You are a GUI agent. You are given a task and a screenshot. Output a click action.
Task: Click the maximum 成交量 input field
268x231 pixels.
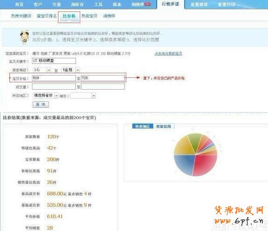[x=103, y=87]
